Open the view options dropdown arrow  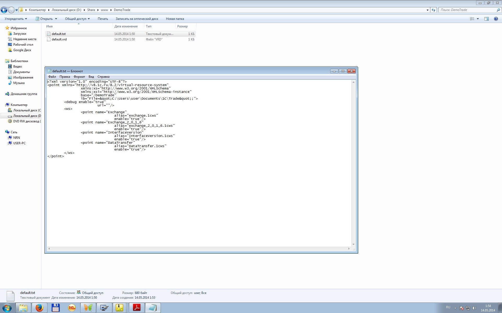point(478,19)
